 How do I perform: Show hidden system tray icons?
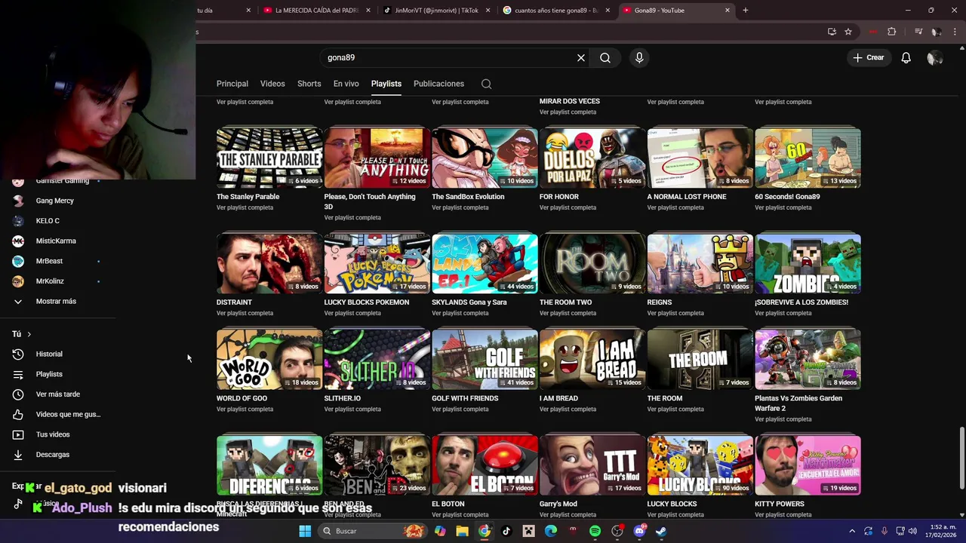852,531
